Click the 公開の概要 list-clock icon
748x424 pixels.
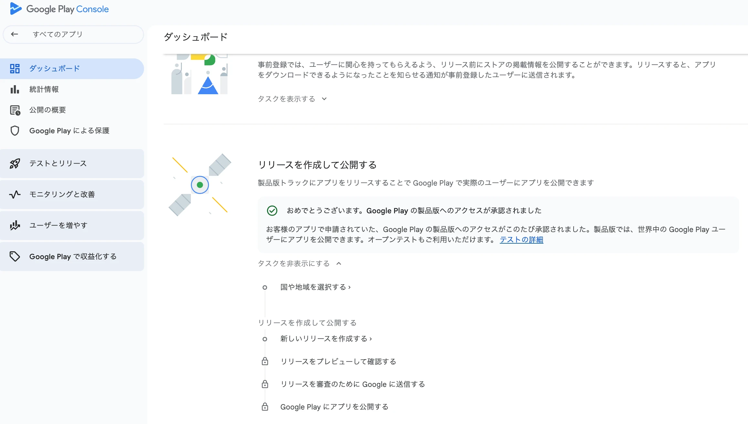pos(15,110)
